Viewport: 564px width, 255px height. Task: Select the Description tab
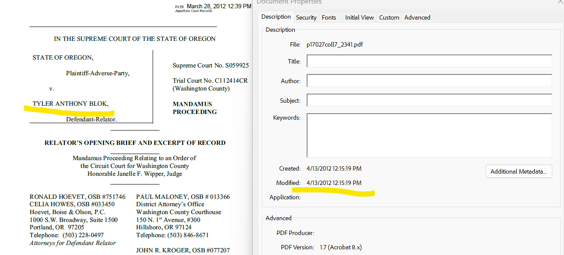(276, 17)
